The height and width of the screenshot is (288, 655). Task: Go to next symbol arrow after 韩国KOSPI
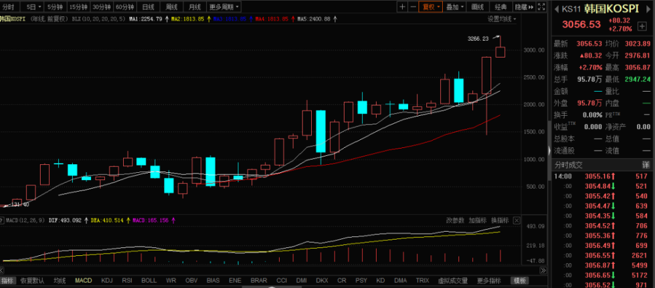[647, 9]
